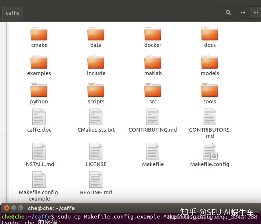Image resolution: width=261 pixels, height=224 pixels.
Task: Open the docs folder
Action: 210,34
